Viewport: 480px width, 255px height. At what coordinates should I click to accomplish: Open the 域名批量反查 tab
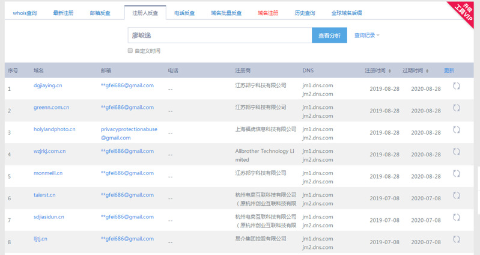[x=226, y=13]
